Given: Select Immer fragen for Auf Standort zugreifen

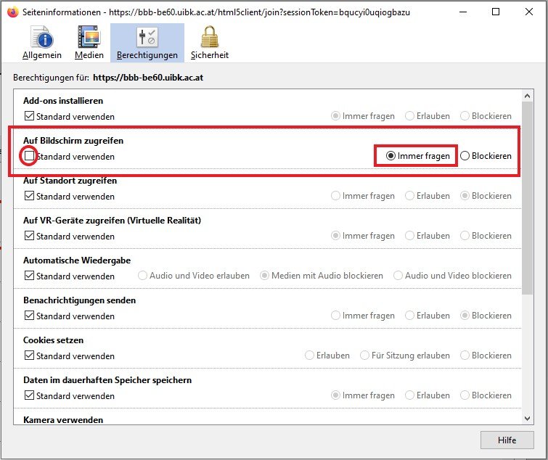Looking at the screenshot, I should [x=335, y=196].
